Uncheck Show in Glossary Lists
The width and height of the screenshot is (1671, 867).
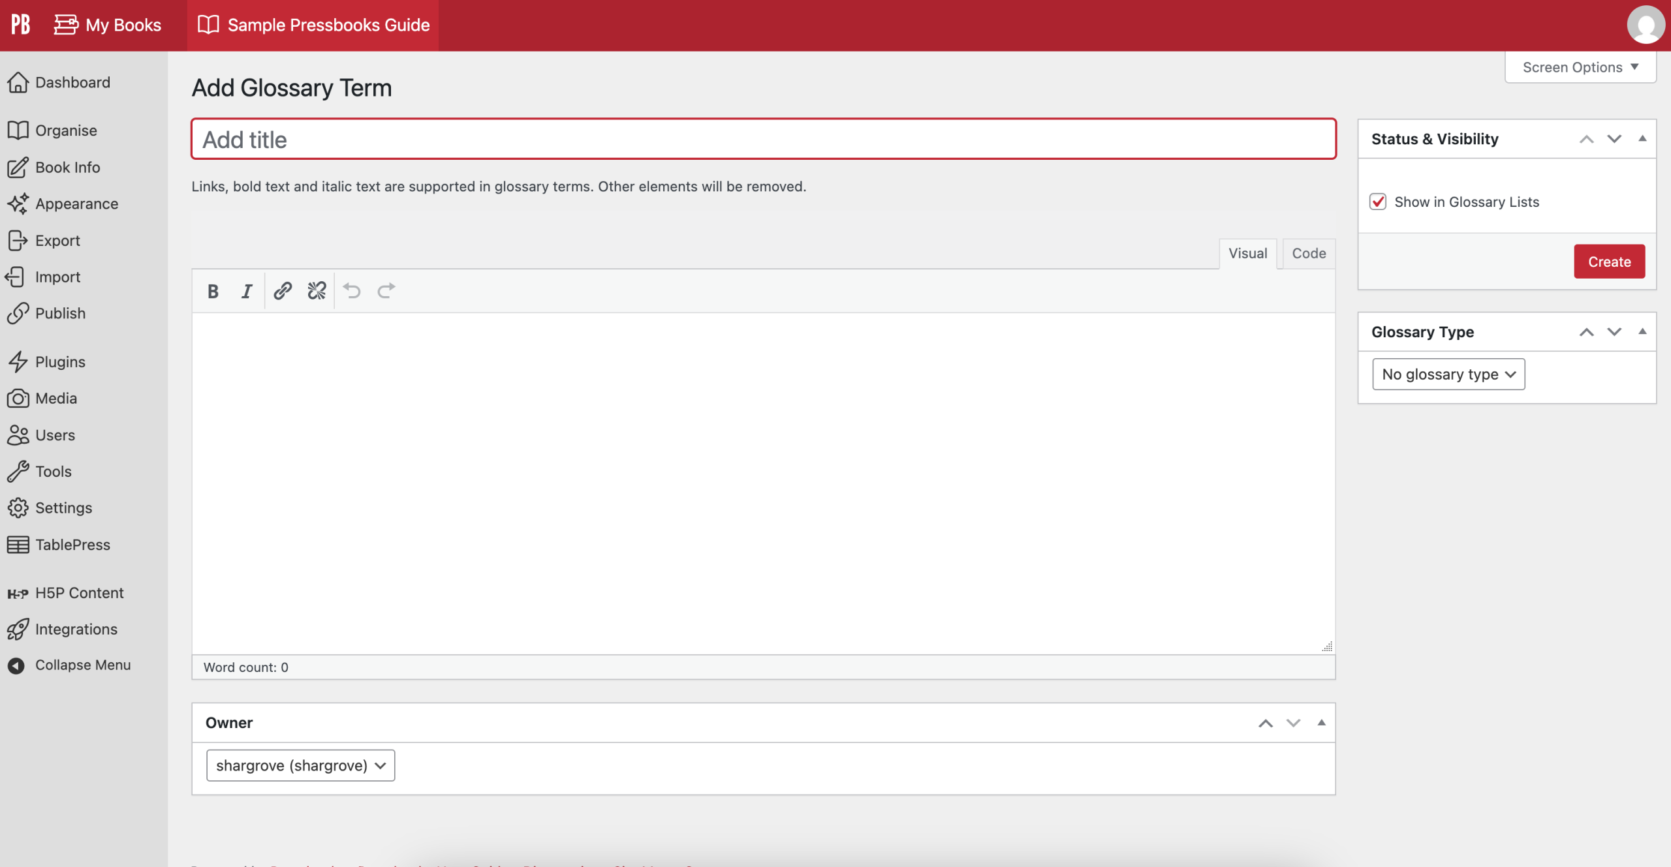[1378, 202]
